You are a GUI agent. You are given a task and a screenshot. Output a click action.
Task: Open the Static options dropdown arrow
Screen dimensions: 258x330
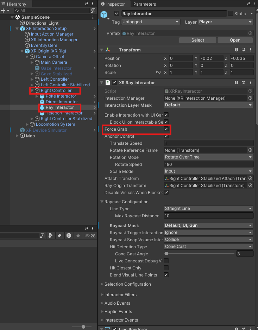[x=251, y=13]
